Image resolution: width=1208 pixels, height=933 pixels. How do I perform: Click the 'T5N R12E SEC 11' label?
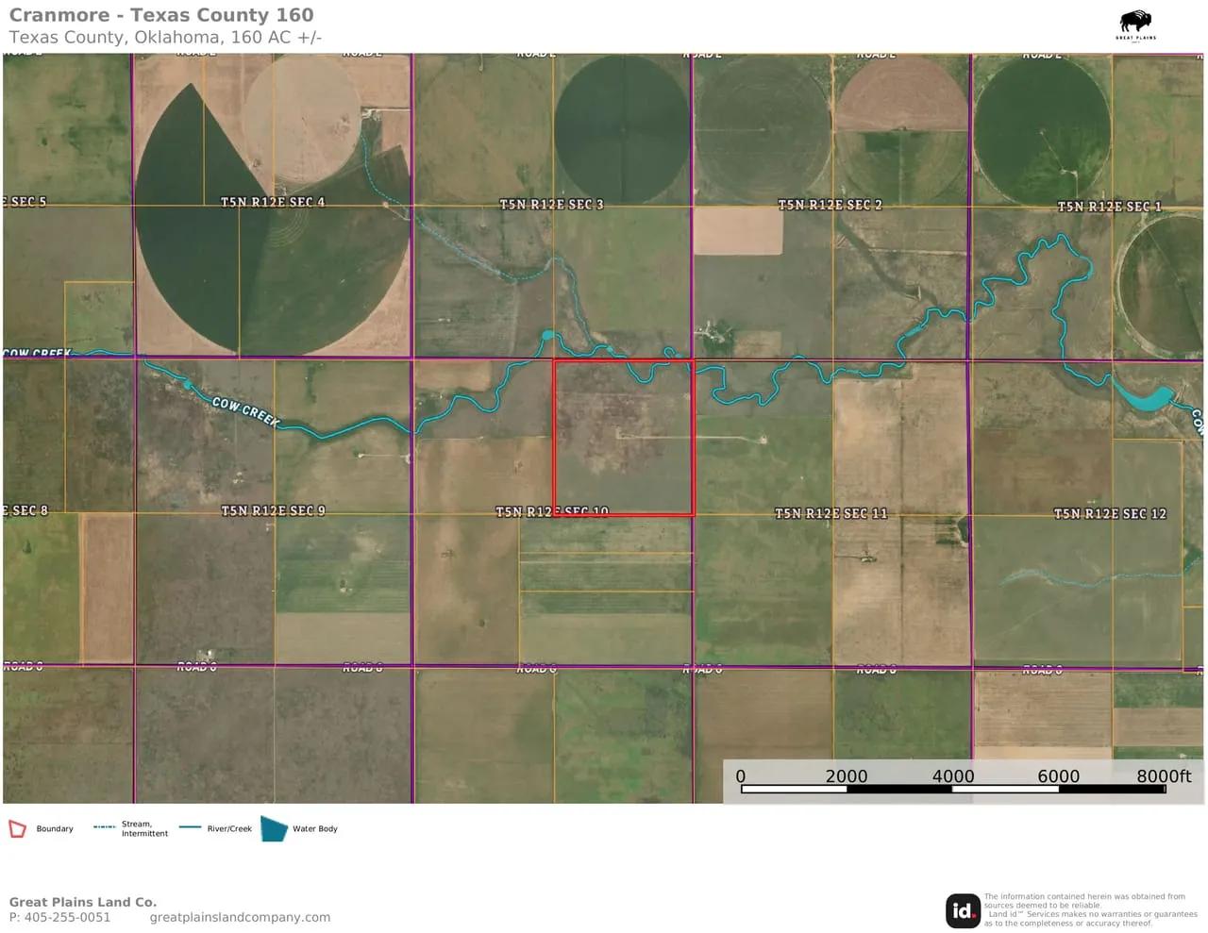830,513
